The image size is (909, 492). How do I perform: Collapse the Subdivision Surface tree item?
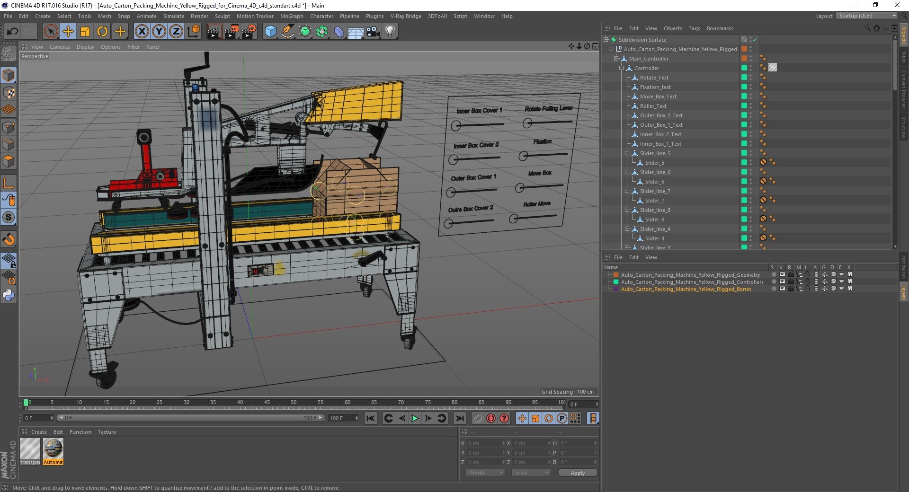click(x=606, y=40)
